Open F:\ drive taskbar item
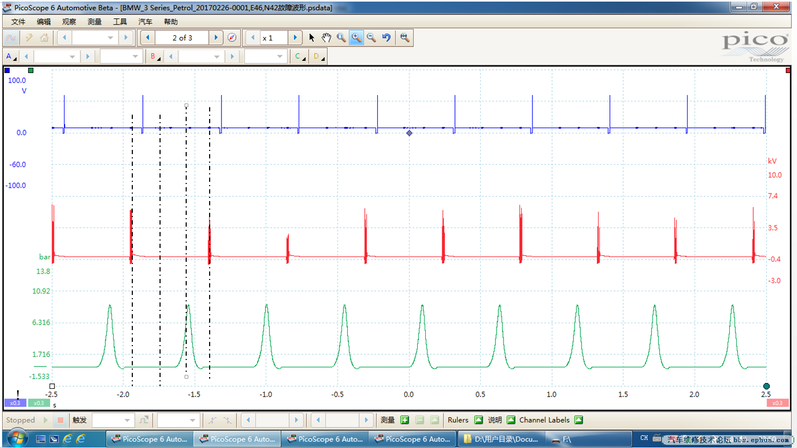The width and height of the screenshot is (797, 448). click(588, 439)
